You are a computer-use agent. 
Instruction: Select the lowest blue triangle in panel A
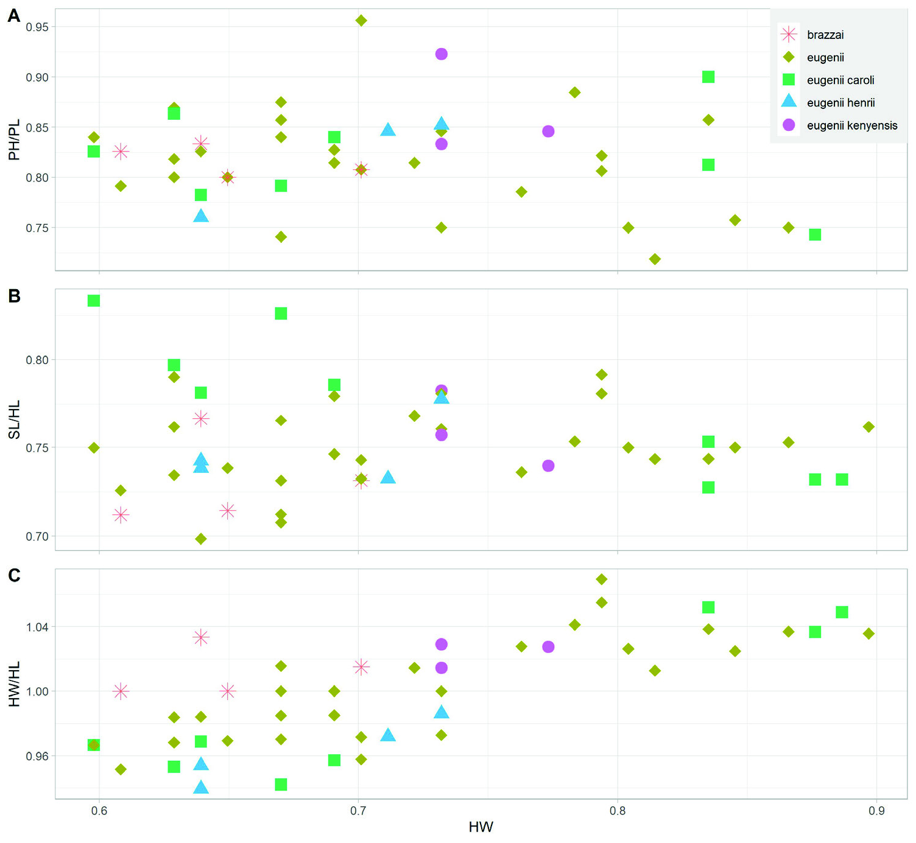(201, 215)
